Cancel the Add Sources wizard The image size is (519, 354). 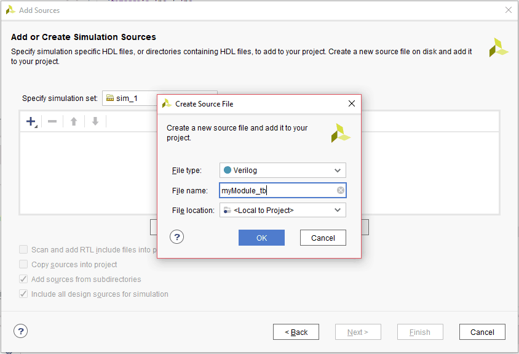coord(481,332)
